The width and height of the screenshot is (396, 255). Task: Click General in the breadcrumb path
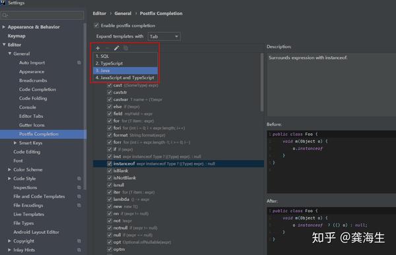pyautogui.click(x=123, y=13)
